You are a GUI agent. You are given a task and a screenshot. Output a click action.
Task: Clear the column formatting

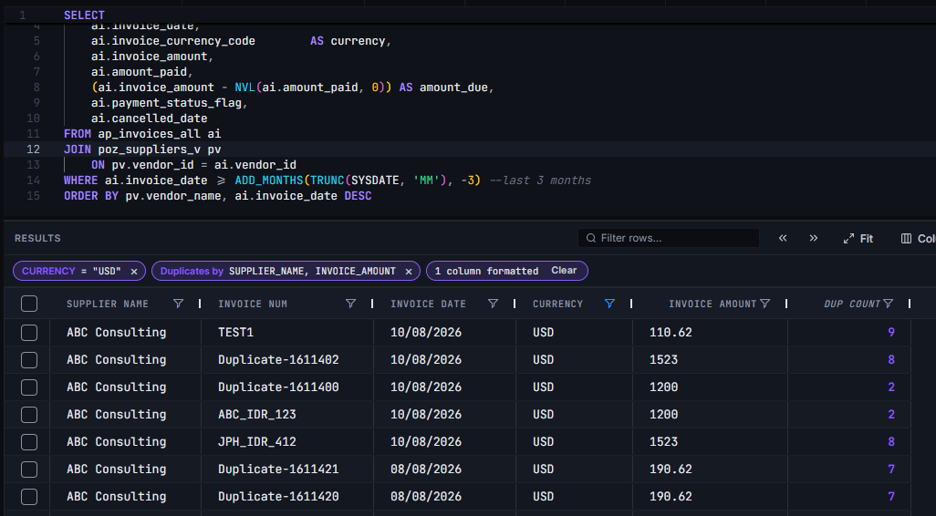(564, 271)
